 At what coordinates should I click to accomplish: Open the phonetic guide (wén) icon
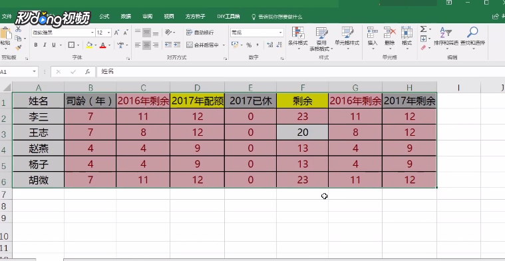[x=120, y=45]
